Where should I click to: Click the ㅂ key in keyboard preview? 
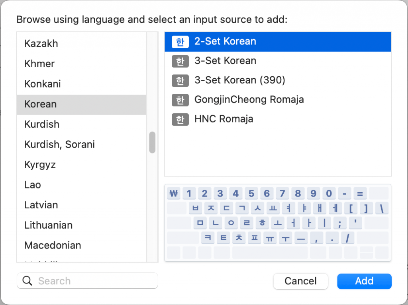tap(195, 208)
